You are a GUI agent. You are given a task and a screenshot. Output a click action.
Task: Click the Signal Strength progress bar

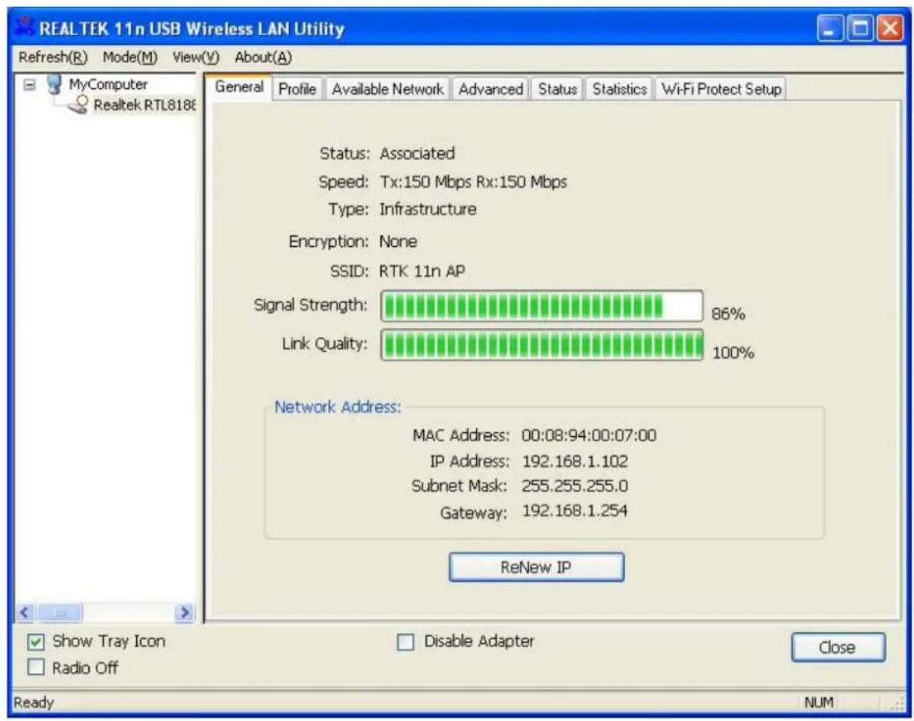pos(542,306)
